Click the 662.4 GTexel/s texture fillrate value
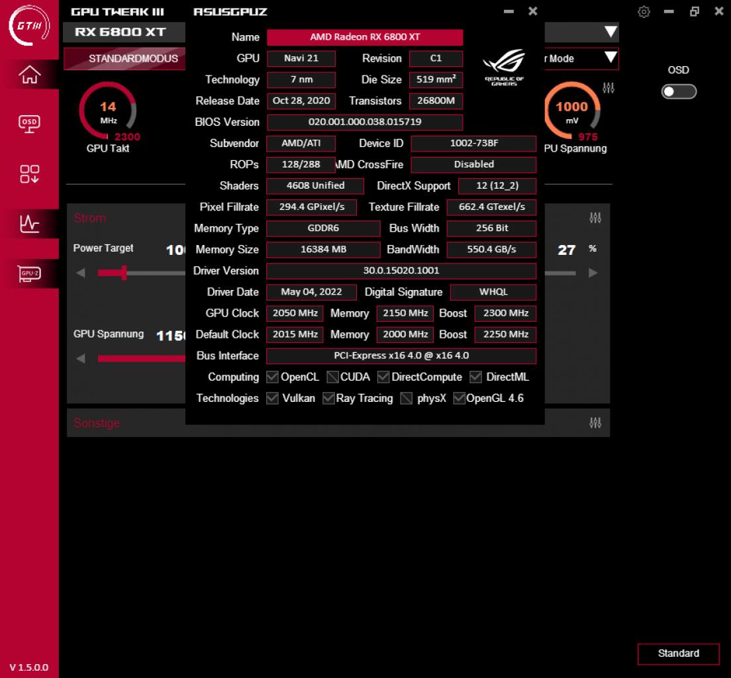This screenshot has height=678, width=731. (x=492, y=207)
